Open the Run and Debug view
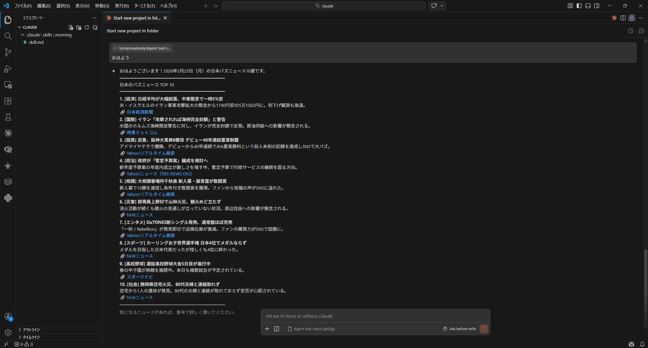The height and width of the screenshot is (348, 648). click(x=8, y=69)
